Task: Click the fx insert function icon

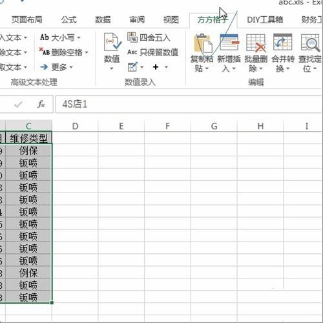Action: [x=41, y=104]
